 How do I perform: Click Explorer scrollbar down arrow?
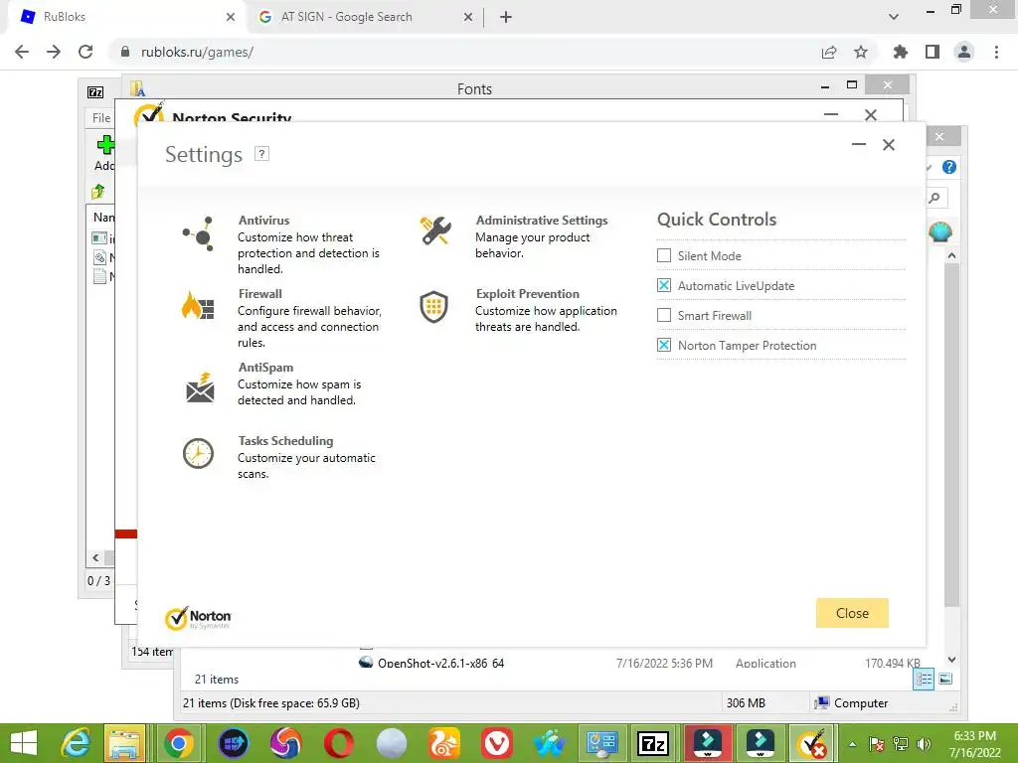pyautogui.click(x=951, y=660)
